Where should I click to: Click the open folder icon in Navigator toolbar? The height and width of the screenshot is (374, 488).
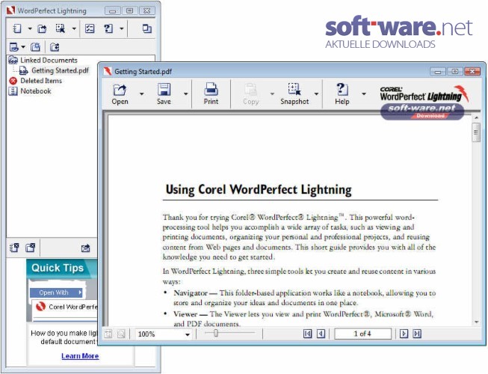(x=42, y=28)
